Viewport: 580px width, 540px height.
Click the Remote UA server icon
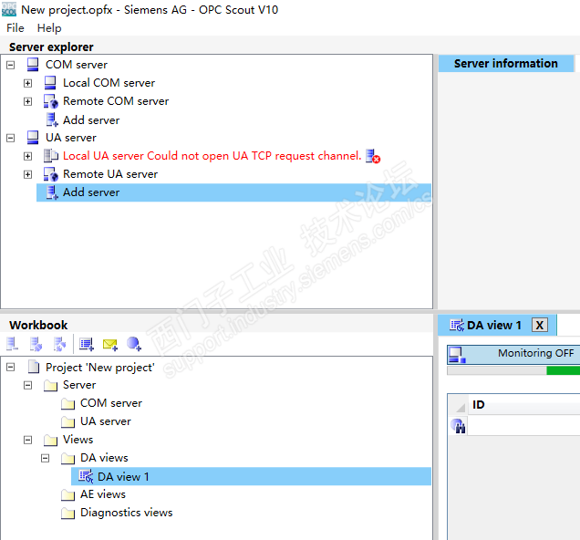51,174
